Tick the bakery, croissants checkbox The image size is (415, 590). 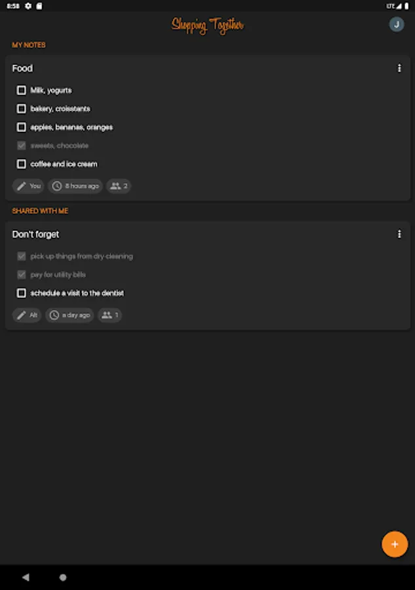pos(22,109)
